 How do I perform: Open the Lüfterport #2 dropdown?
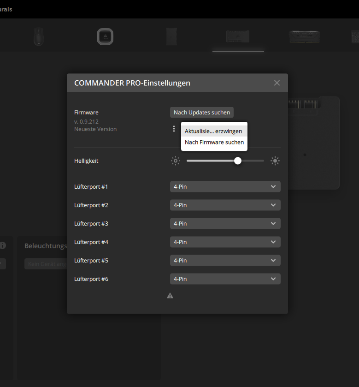tap(225, 205)
